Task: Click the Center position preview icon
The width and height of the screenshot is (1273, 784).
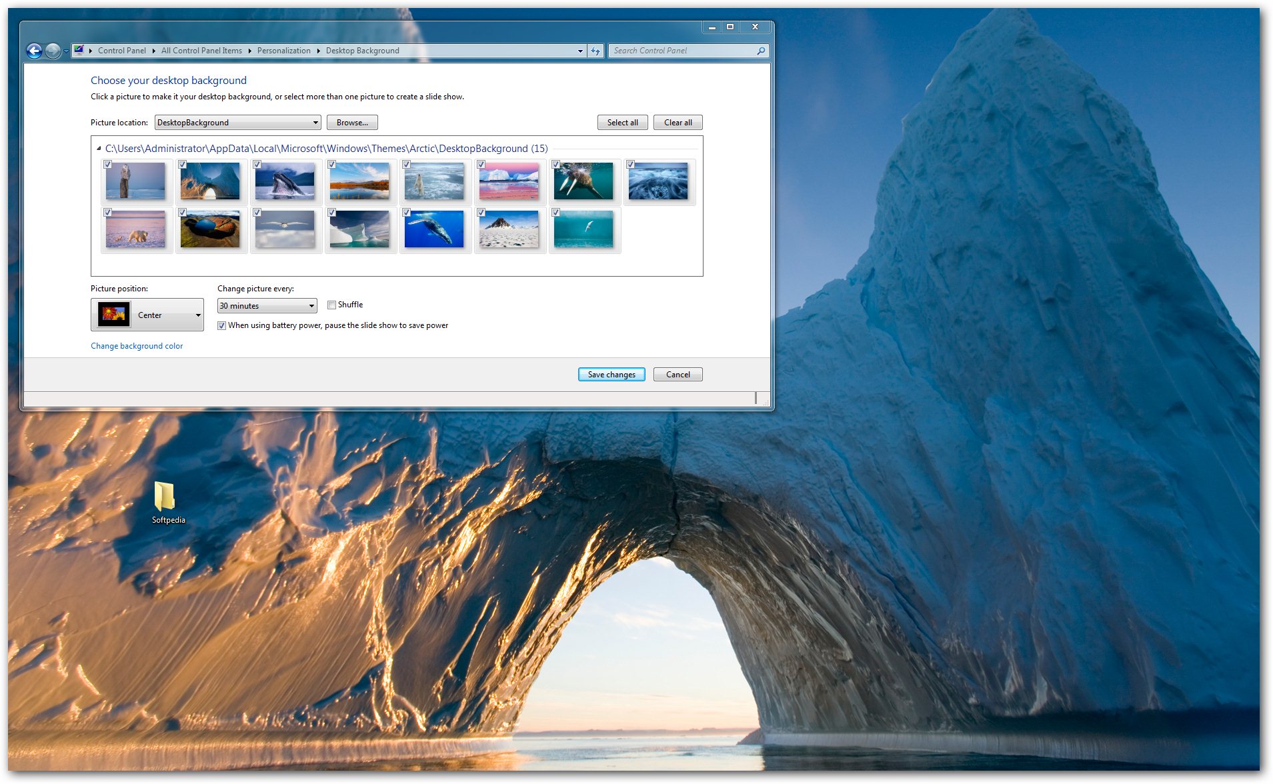Action: click(113, 315)
